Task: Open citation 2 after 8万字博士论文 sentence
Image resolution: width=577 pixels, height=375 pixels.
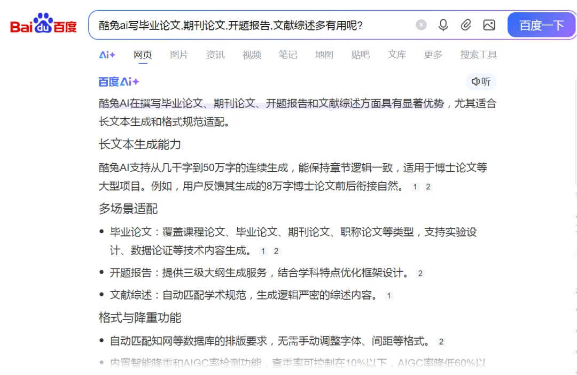Action: click(x=428, y=187)
